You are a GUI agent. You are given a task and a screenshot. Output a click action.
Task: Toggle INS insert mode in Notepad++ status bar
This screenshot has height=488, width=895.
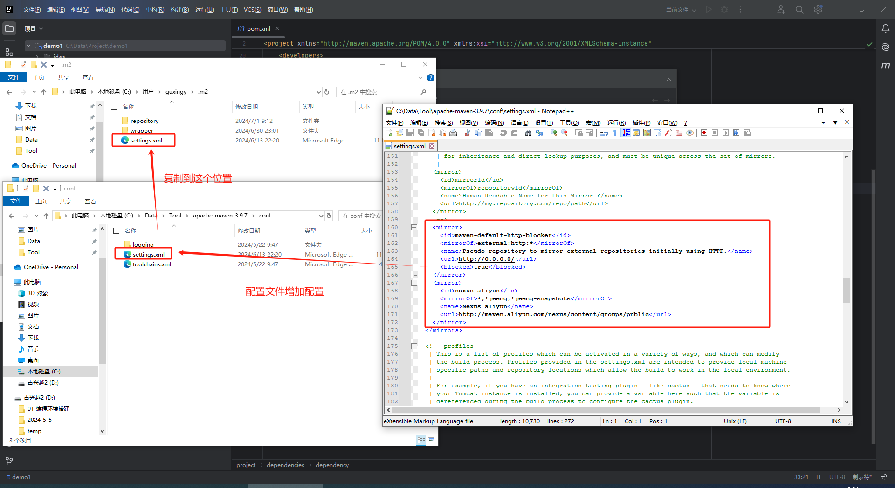[836, 421]
